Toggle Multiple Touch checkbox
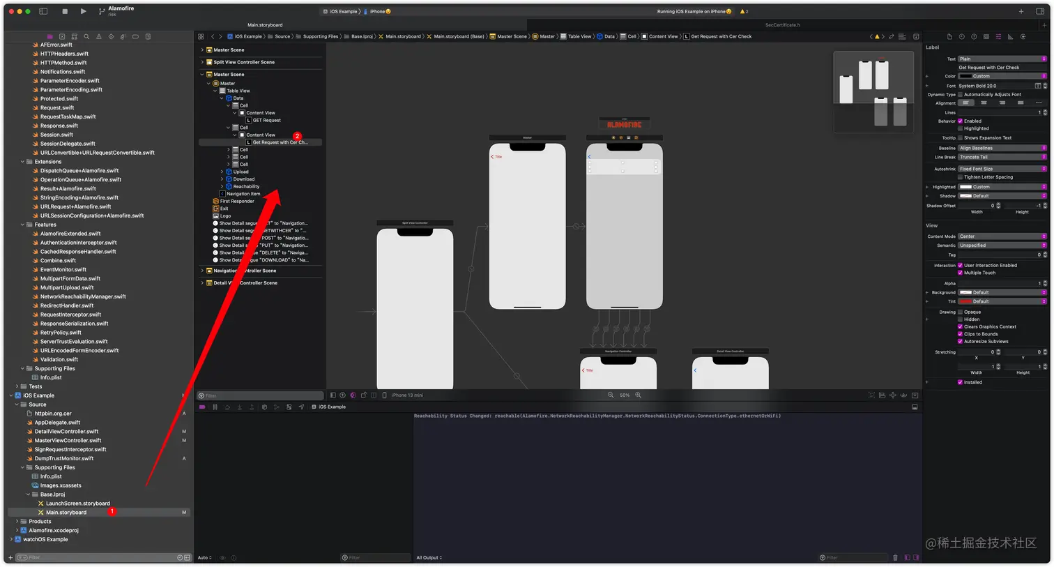Image resolution: width=1054 pixels, height=567 pixels. click(x=960, y=273)
